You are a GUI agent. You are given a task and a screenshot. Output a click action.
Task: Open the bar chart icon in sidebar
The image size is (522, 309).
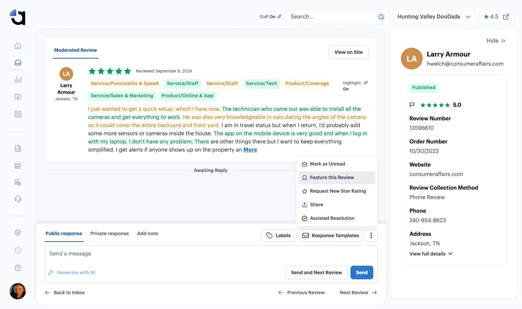coord(18,79)
